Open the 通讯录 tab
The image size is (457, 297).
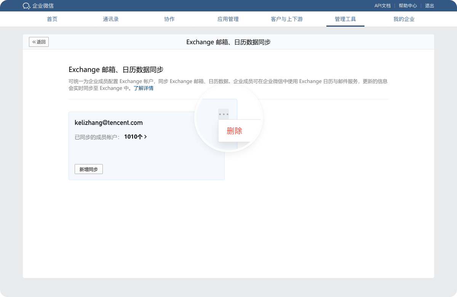[111, 19]
